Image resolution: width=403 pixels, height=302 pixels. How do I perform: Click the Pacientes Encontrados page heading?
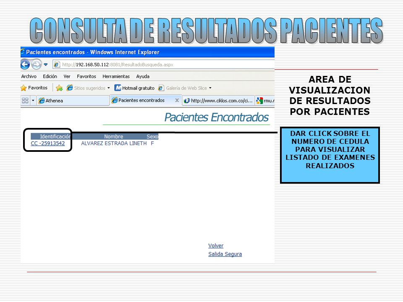point(216,117)
